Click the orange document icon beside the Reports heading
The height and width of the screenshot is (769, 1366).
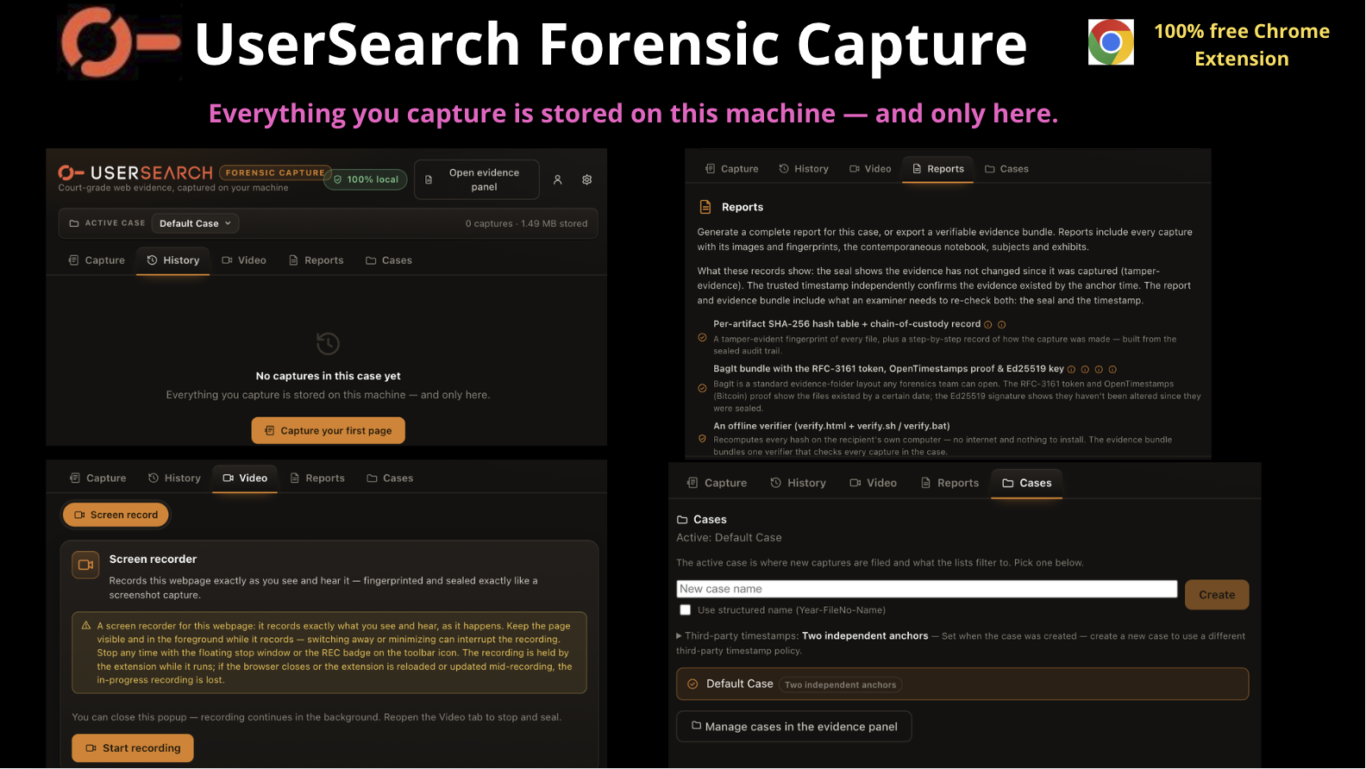pos(705,207)
